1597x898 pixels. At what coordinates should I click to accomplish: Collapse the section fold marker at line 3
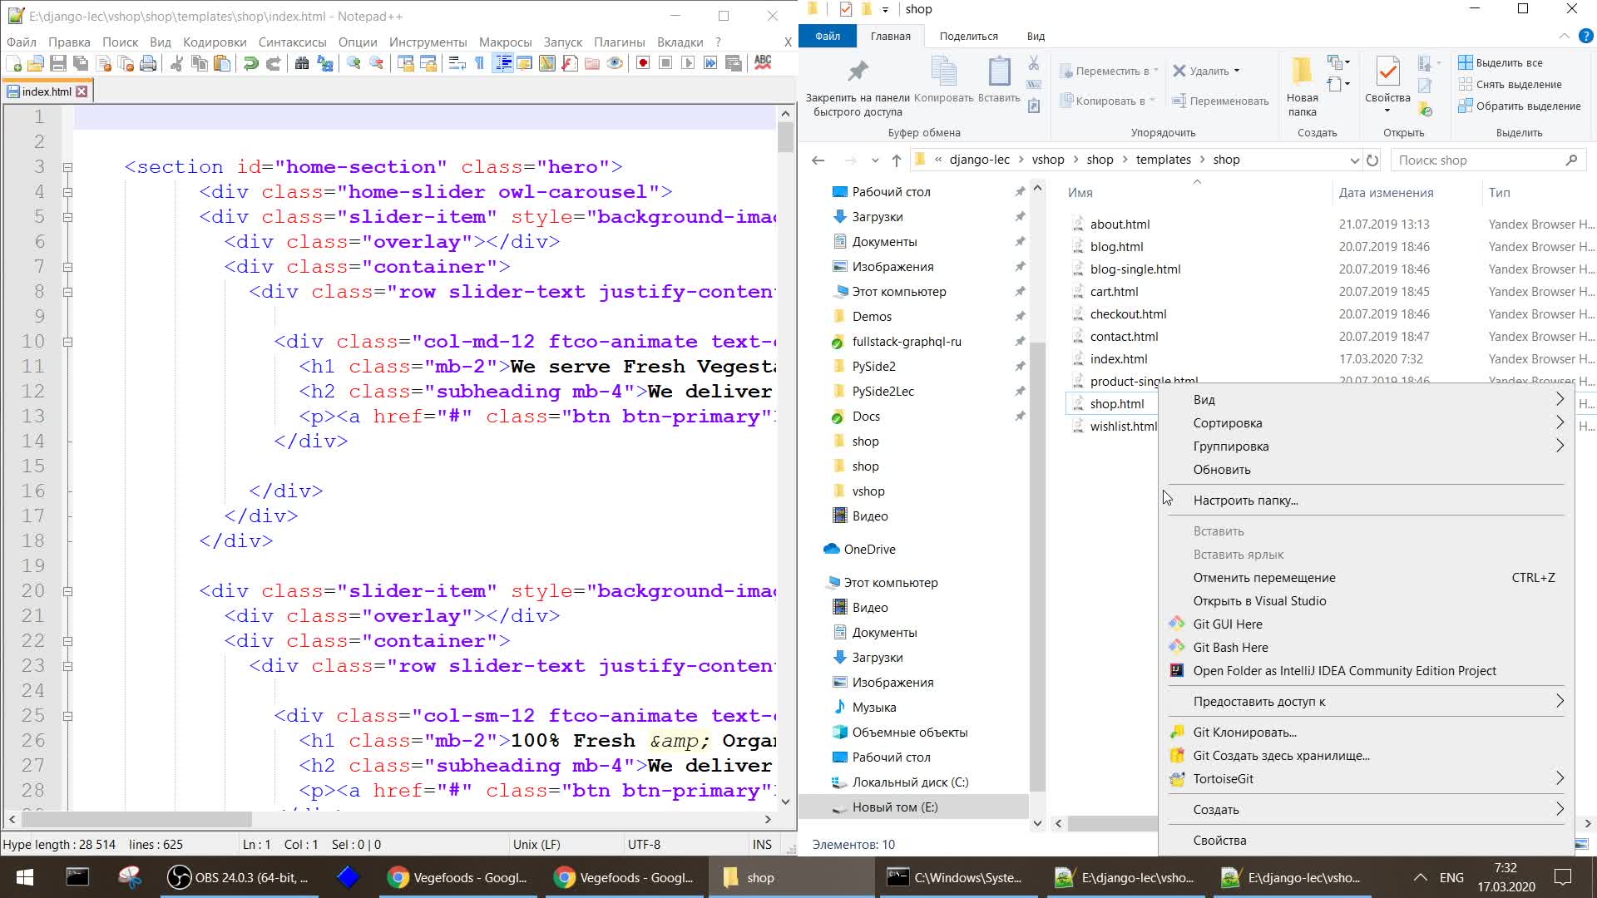[x=68, y=167]
